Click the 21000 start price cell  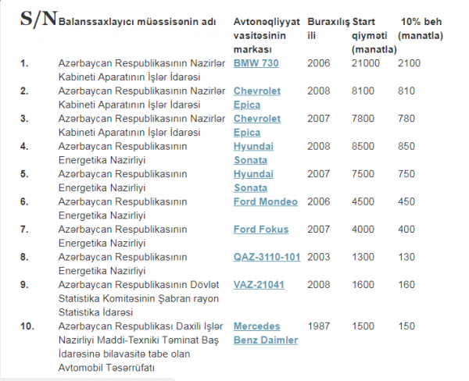366,63
